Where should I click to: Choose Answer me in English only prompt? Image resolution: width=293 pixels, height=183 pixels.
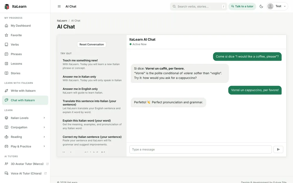pos(91,91)
